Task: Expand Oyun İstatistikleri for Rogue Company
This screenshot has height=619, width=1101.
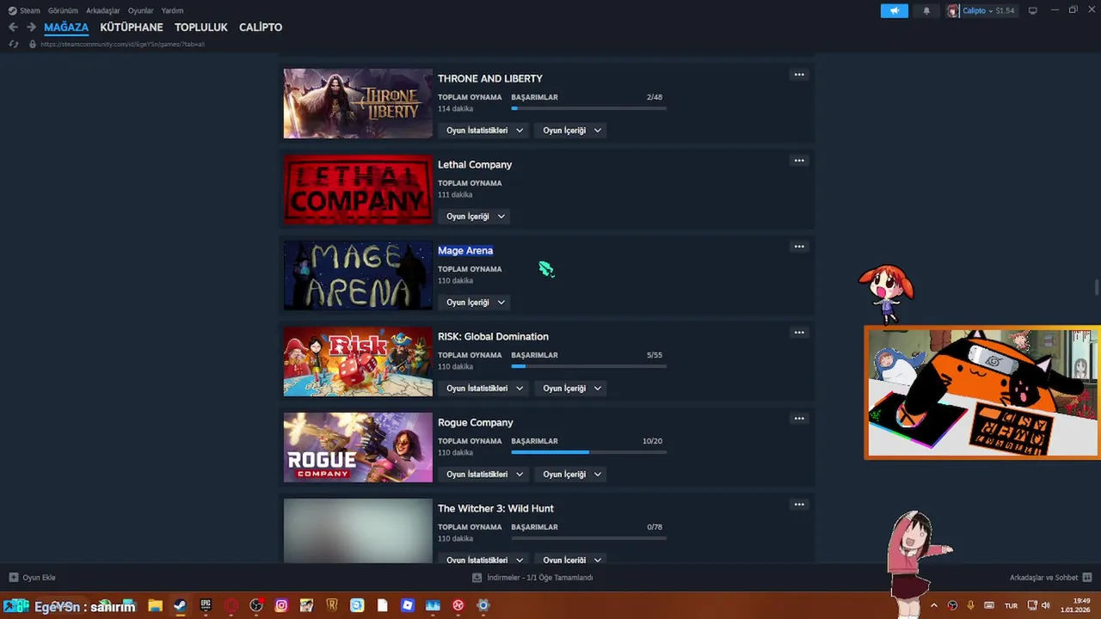Action: (484, 475)
